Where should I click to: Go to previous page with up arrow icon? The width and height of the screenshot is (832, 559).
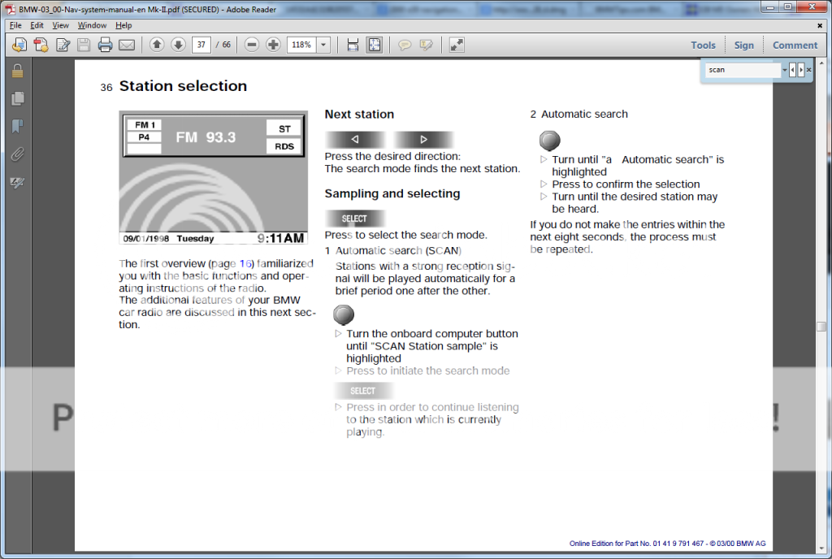coord(156,45)
